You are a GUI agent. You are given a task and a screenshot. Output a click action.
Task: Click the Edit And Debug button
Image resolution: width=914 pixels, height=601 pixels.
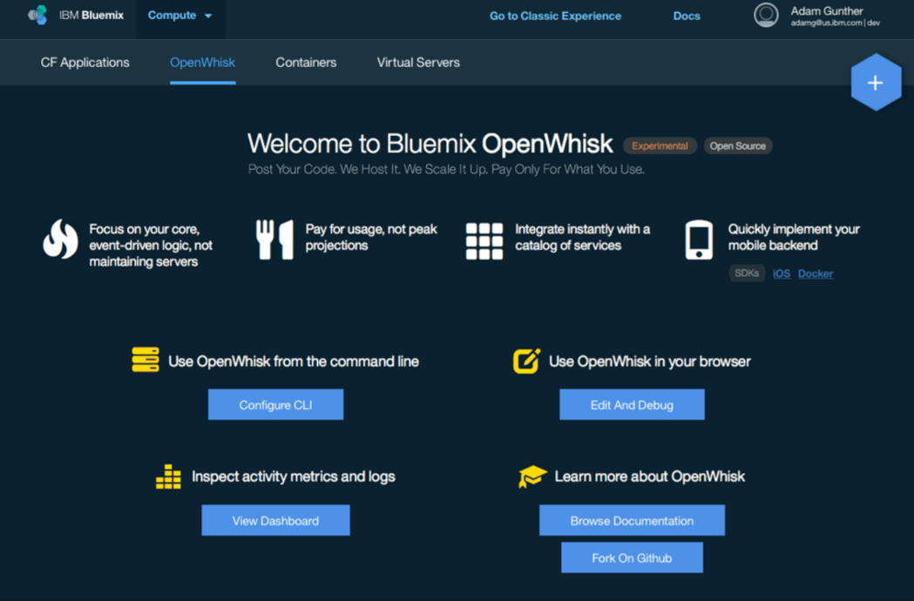[632, 404]
